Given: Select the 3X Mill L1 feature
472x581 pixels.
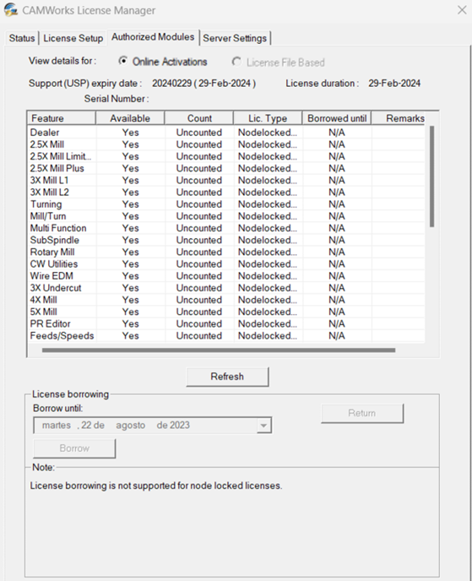Looking at the screenshot, I should pyautogui.click(x=226, y=180).
